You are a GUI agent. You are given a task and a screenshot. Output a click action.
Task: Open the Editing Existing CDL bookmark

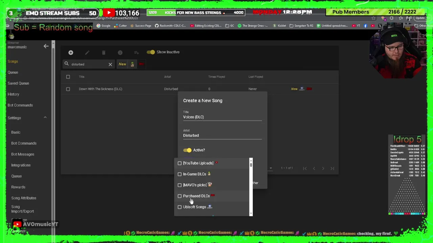[x=206, y=26]
